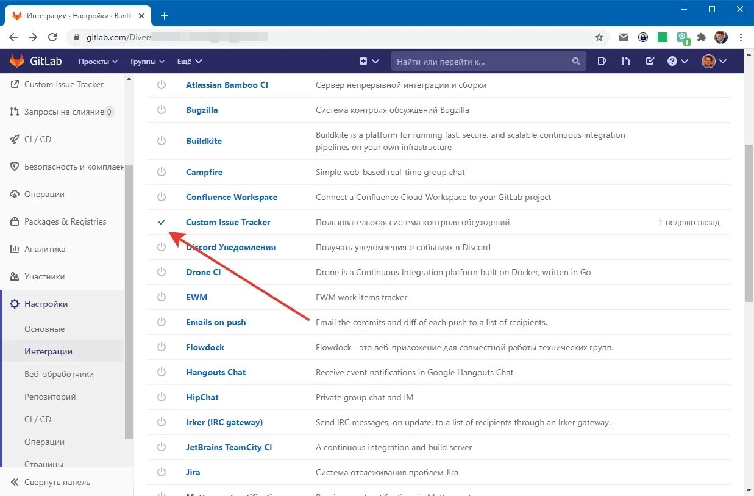This screenshot has height=496, width=754.
Task: Click the page vertical scrollbar
Action: pos(749,223)
